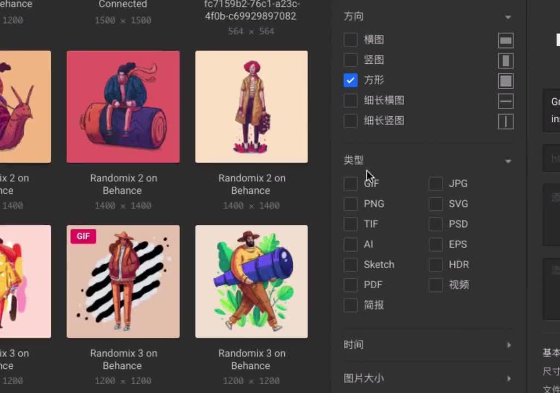Click the thin vertical icon beside 细长竖图

tap(505, 121)
